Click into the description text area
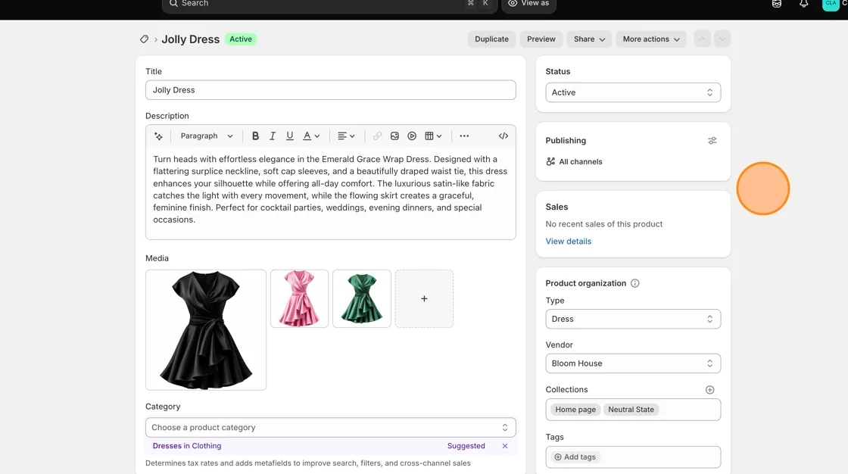The width and height of the screenshot is (848, 474). (330, 193)
